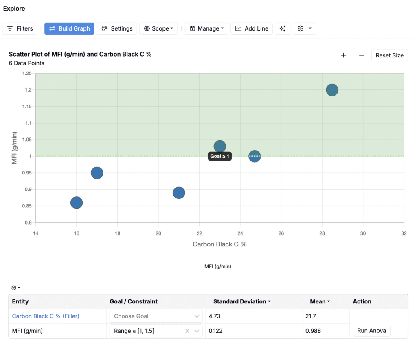Expand the MFI Range goal dropdown
Viewport: 417px width, 349px height.
point(198,331)
